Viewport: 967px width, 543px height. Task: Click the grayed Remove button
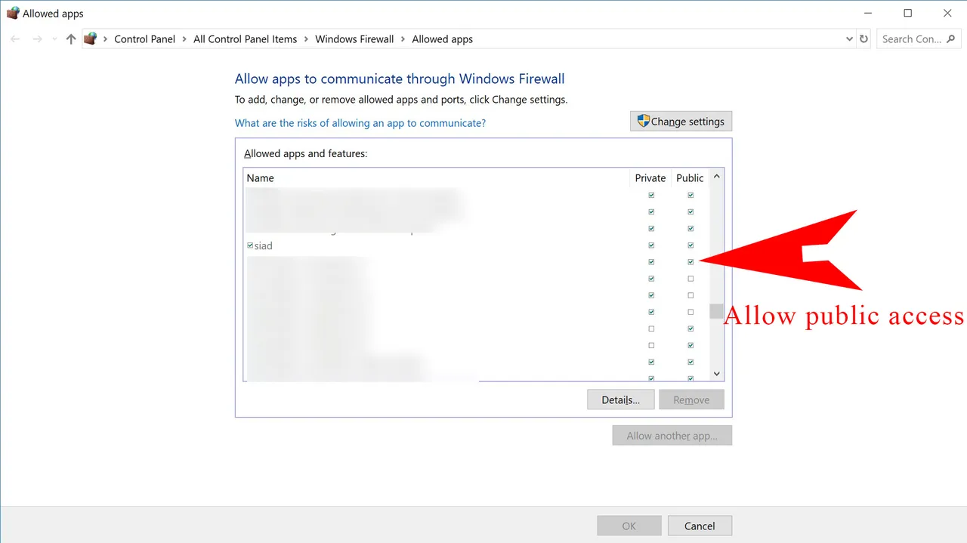tap(691, 400)
